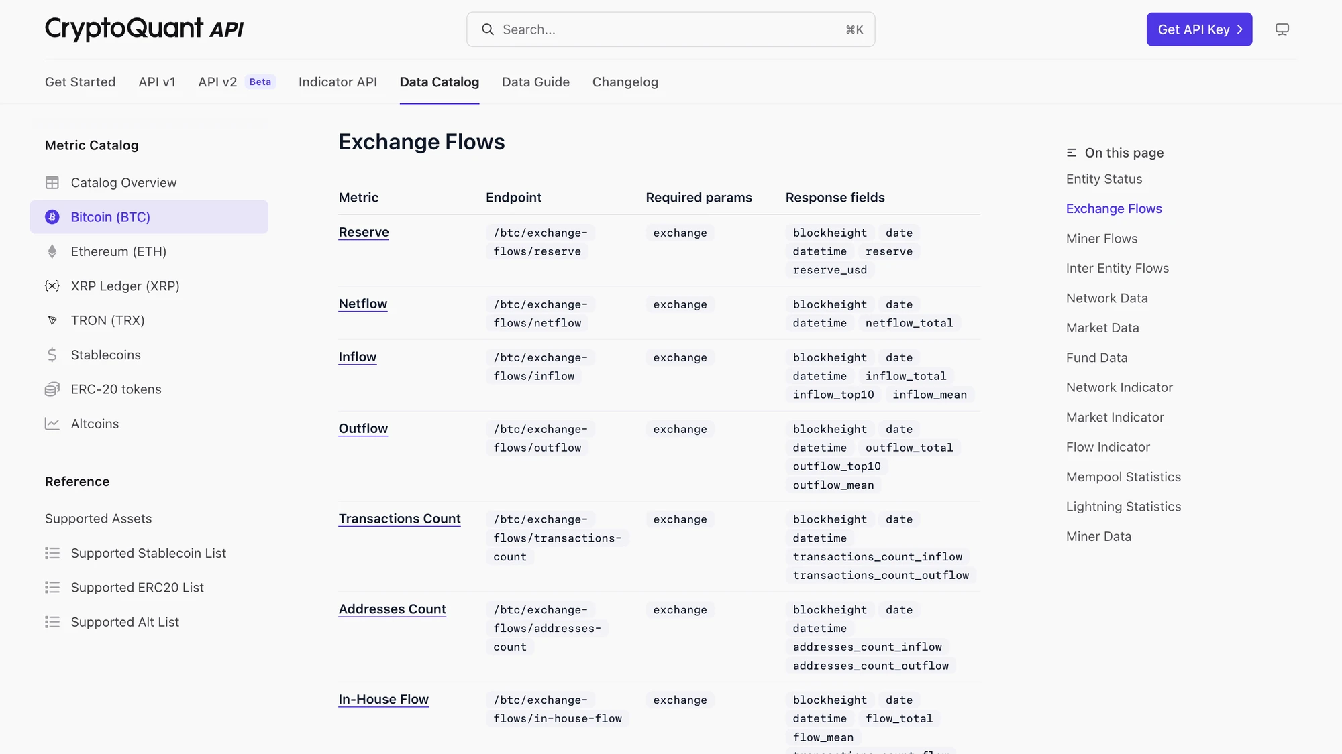The height and width of the screenshot is (754, 1342).
Task: Click the Supported ERC20 List icon
Action: [52, 588]
